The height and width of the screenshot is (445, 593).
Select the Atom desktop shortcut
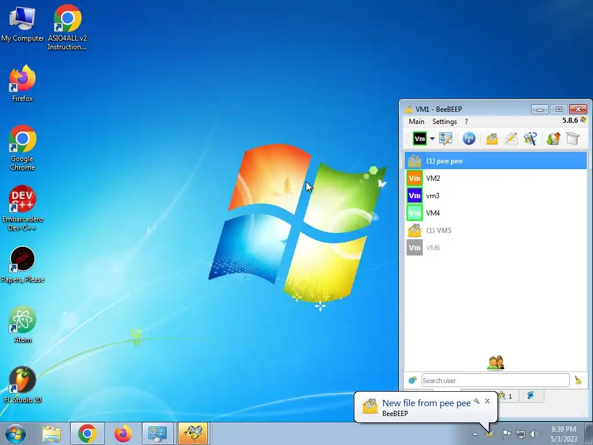pyautogui.click(x=23, y=324)
